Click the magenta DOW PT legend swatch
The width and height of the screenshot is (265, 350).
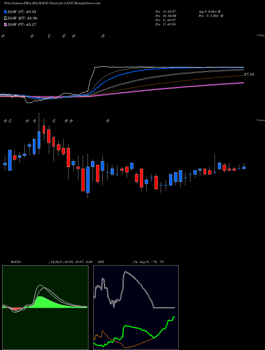click(5, 24)
